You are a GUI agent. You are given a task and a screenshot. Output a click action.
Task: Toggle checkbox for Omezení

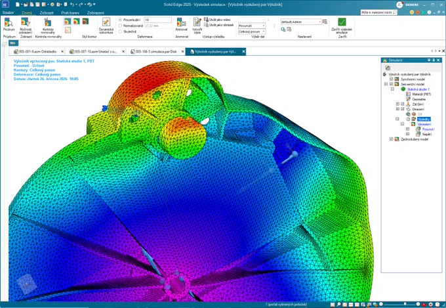point(403,109)
